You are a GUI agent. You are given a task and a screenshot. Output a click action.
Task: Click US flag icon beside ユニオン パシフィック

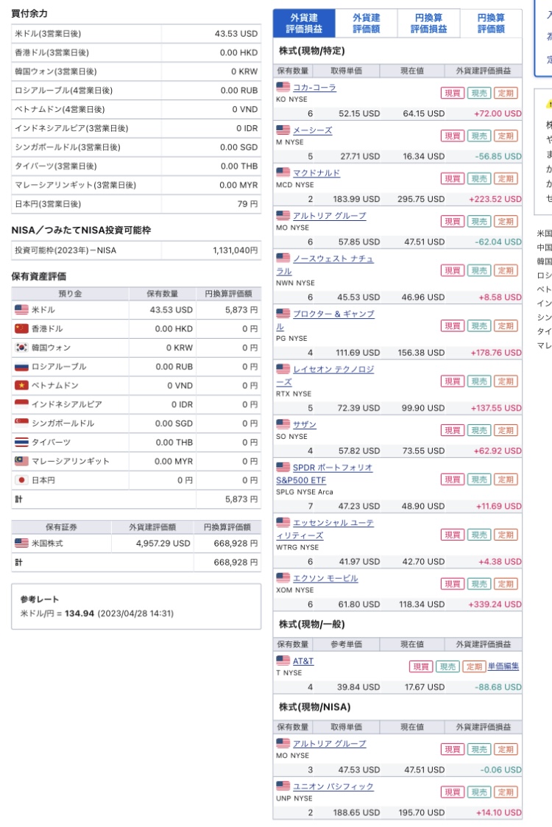click(283, 785)
